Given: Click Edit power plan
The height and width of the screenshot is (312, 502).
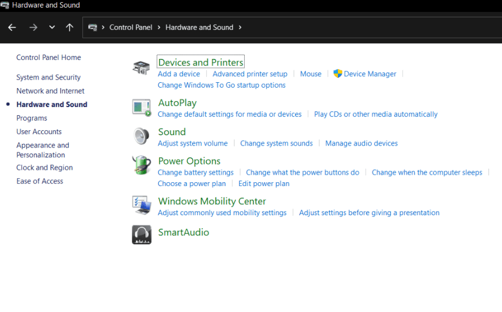Looking at the screenshot, I should pyautogui.click(x=264, y=183).
